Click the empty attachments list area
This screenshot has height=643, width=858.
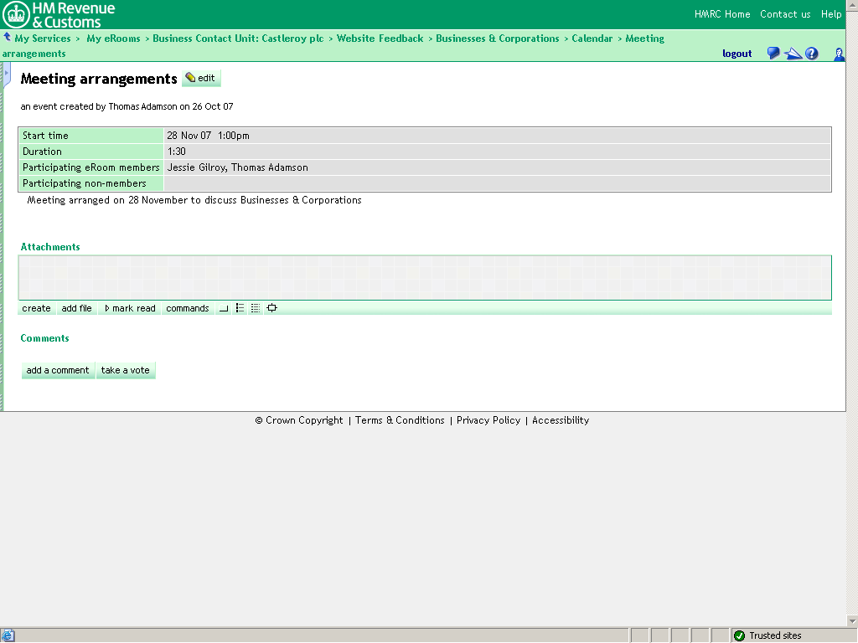[425, 277]
